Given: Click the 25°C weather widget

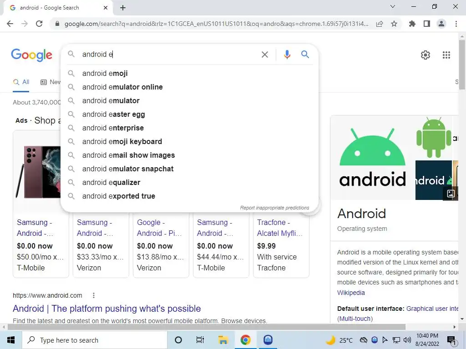Looking at the screenshot, I should pyautogui.click(x=339, y=340).
